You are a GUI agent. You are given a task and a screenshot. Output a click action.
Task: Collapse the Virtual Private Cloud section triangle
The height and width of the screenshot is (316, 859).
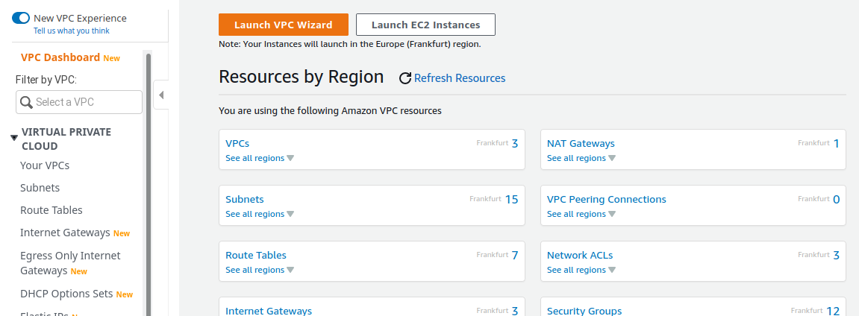point(13,138)
